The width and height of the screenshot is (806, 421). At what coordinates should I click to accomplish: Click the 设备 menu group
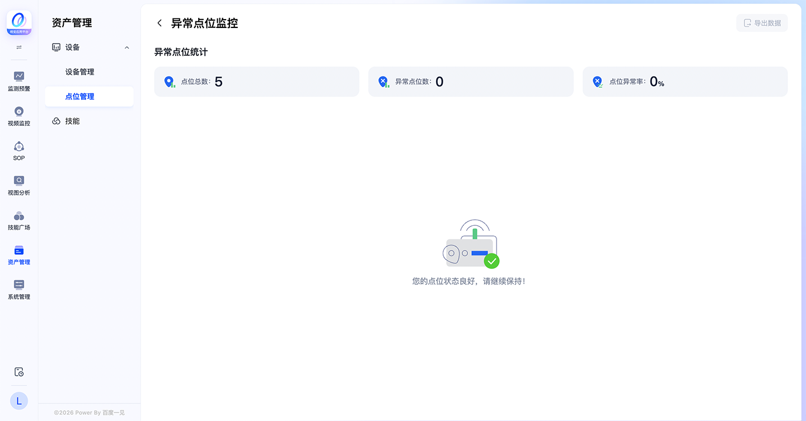click(90, 48)
